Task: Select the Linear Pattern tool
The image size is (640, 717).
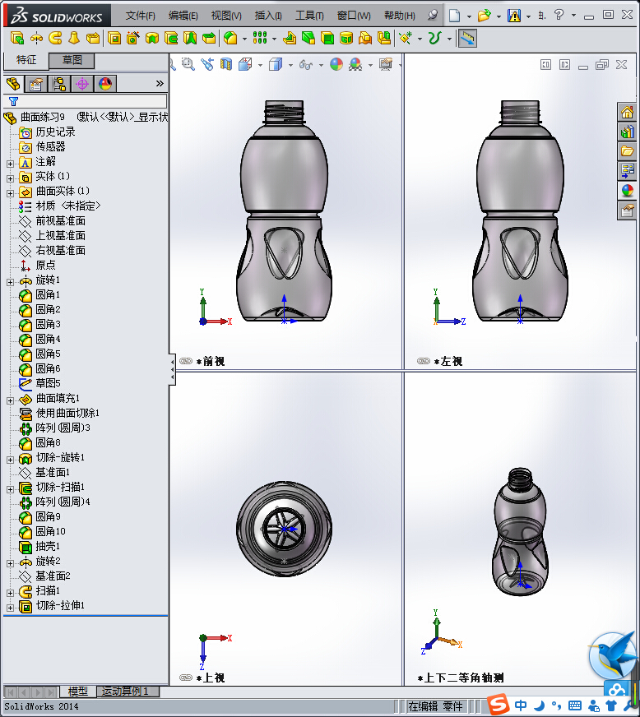Action: pos(260,38)
